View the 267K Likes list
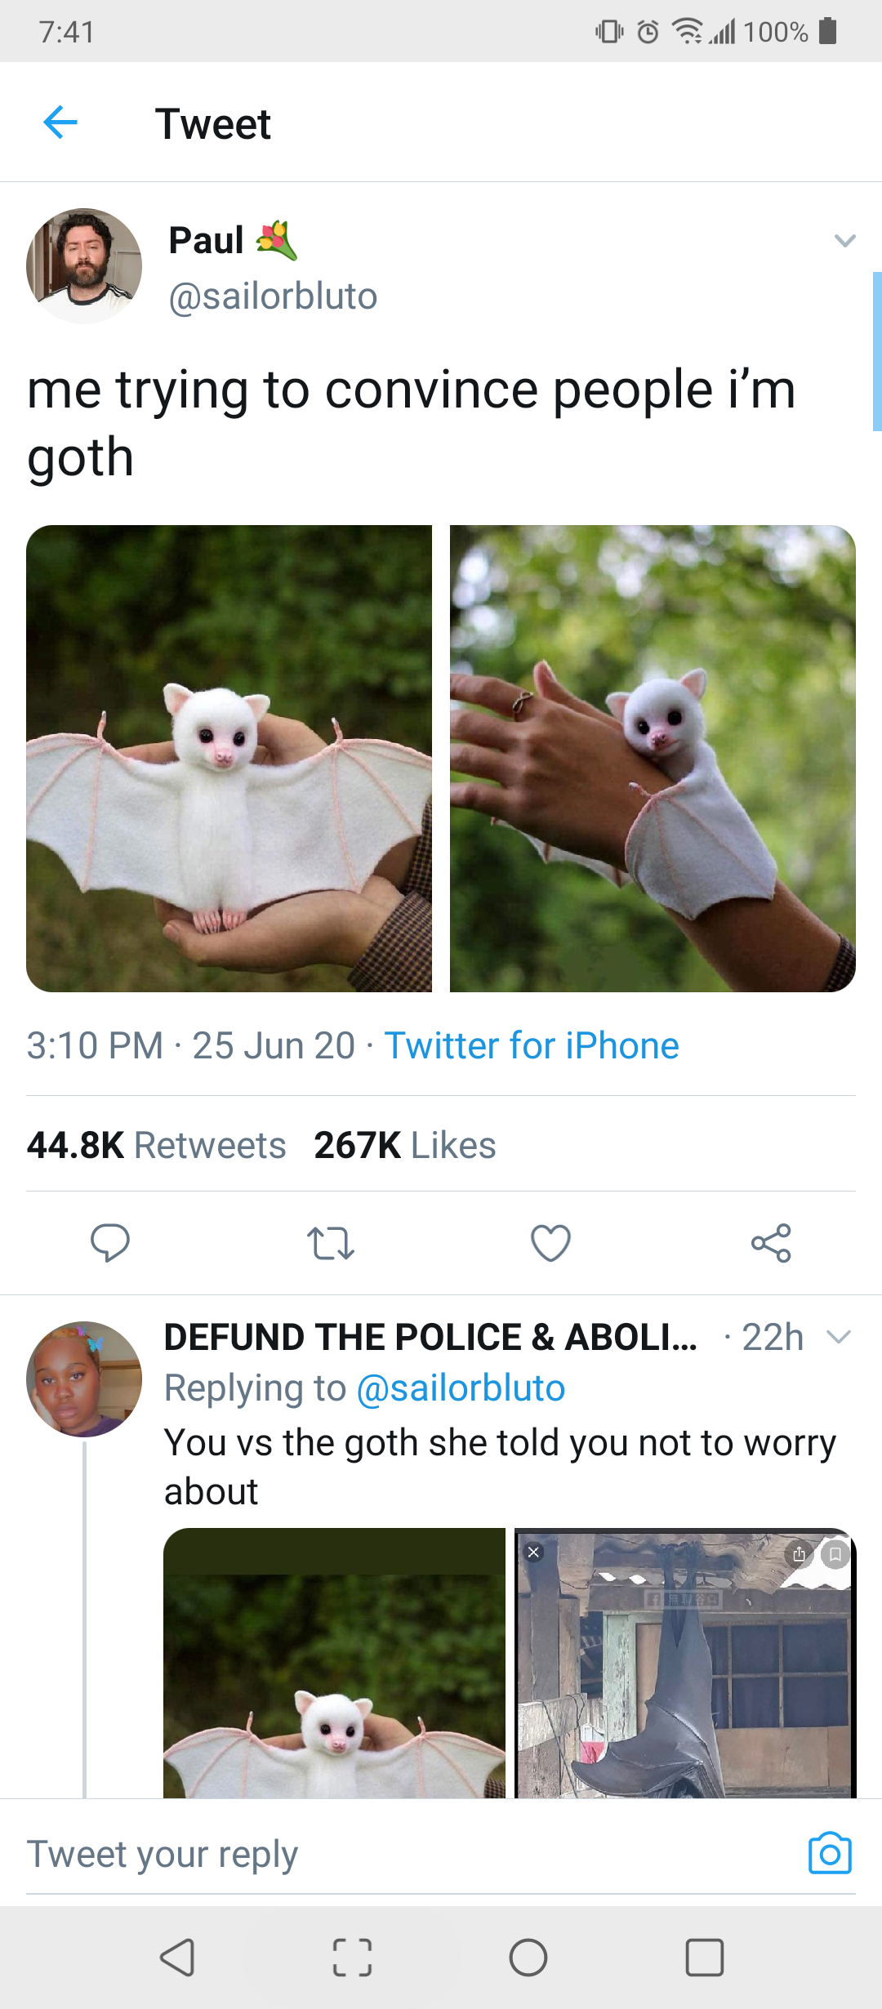The height and width of the screenshot is (2009, 882). click(405, 1145)
